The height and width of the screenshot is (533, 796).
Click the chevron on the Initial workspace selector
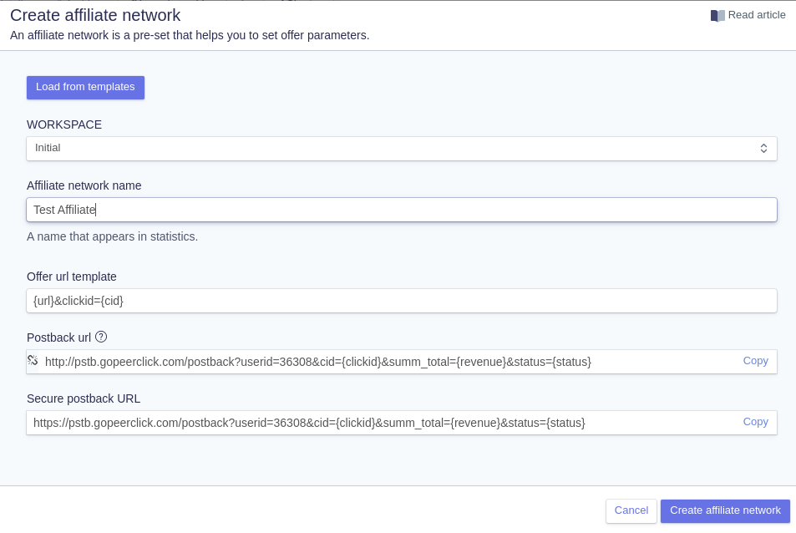(763, 148)
